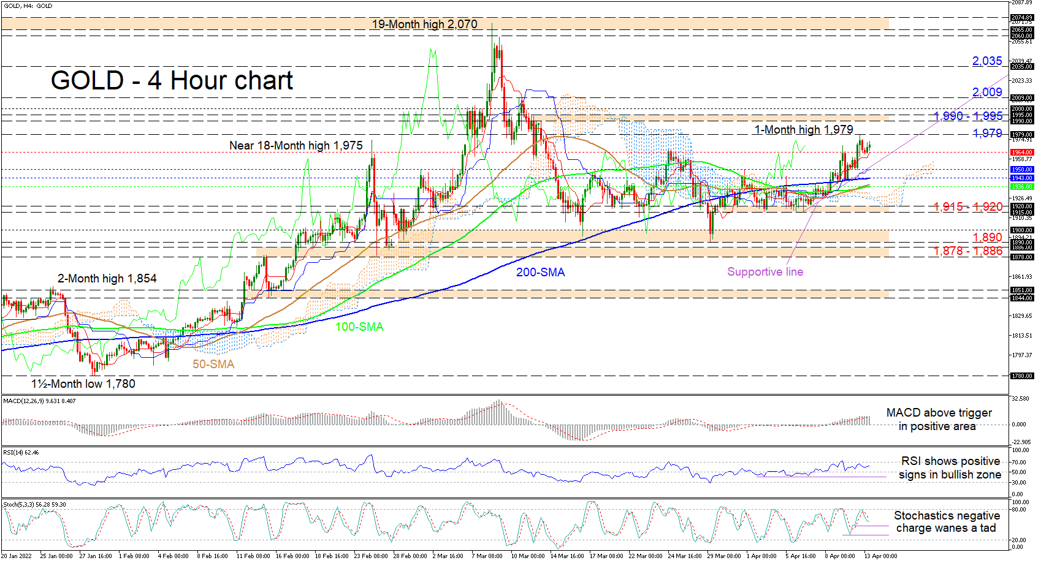Select the '2-Month high 1,854' label
Screen dimensions: 1041x563
coord(107,278)
